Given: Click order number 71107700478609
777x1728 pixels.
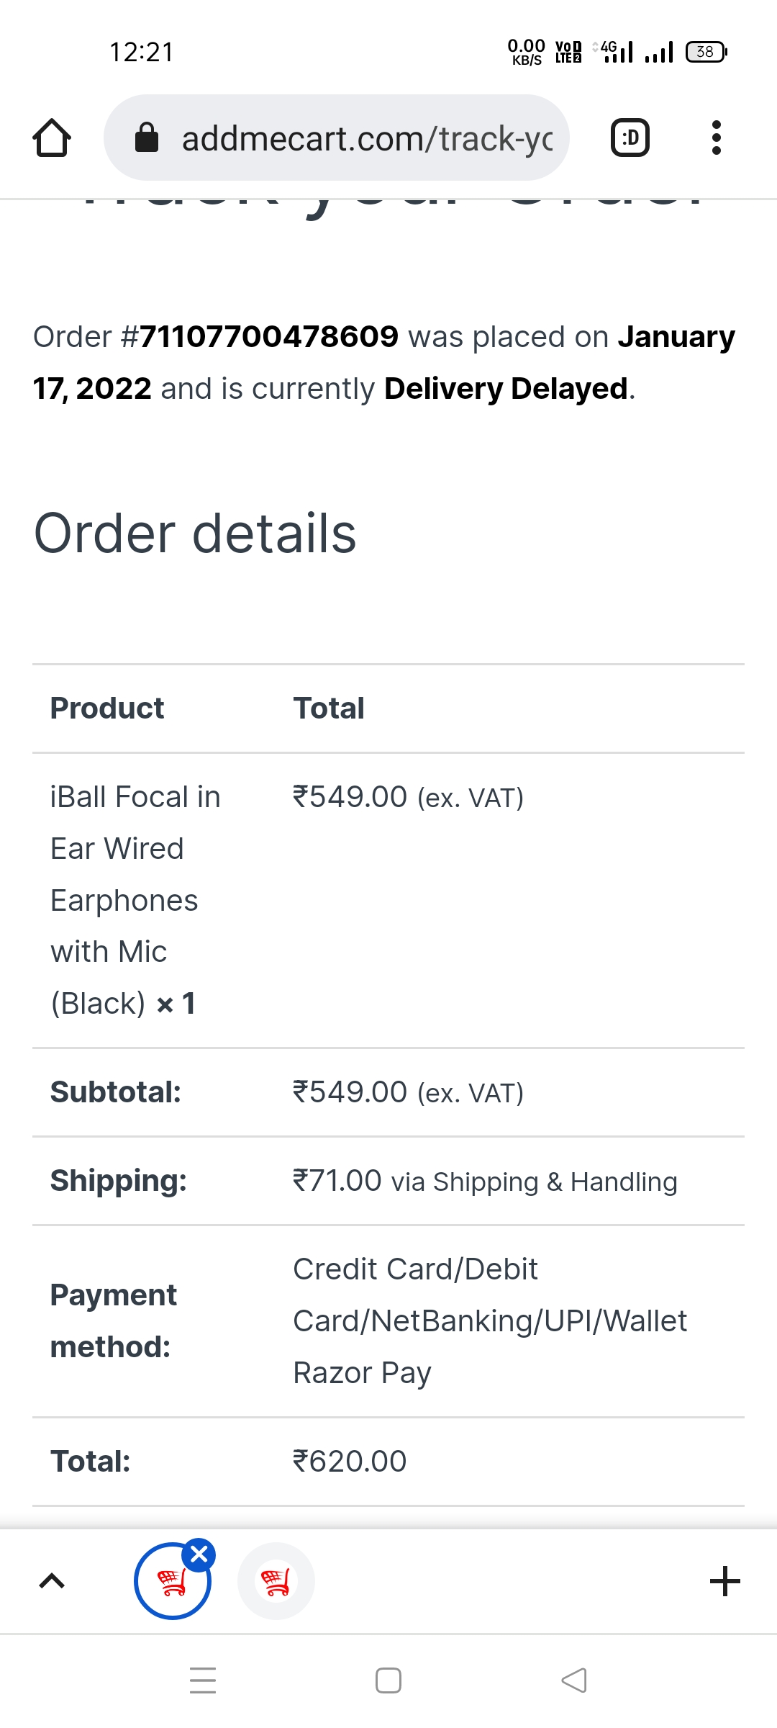Looking at the screenshot, I should (x=269, y=337).
